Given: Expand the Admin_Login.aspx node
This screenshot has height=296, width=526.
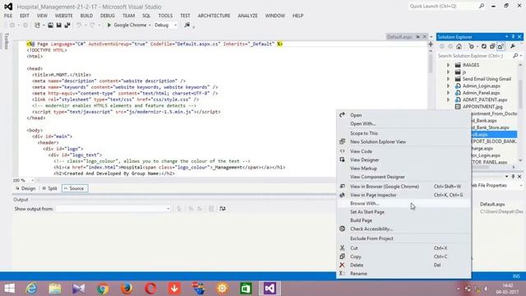Looking at the screenshot, I should (x=448, y=86).
